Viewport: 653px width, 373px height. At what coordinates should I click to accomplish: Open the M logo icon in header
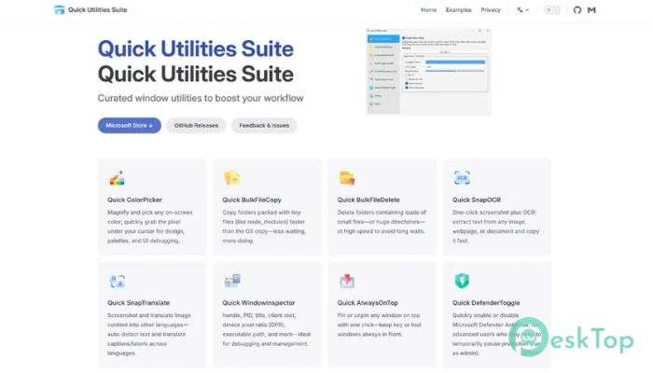(591, 10)
